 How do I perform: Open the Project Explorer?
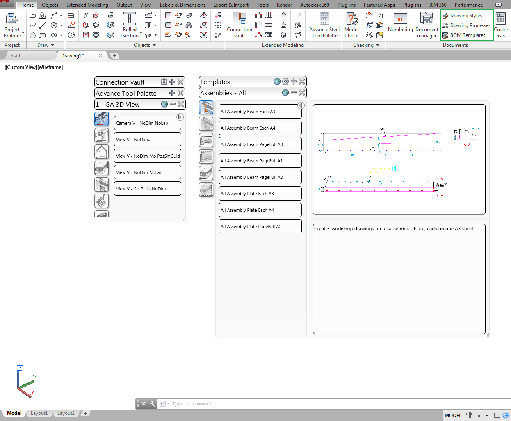[12, 25]
